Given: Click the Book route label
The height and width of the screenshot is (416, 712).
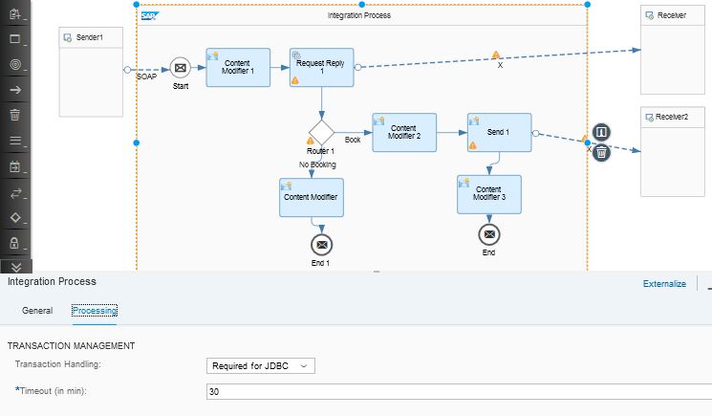Looking at the screenshot, I should click(x=353, y=140).
